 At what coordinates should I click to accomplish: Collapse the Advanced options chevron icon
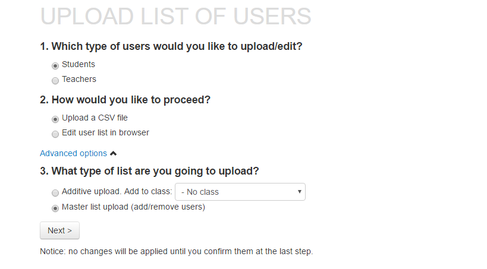click(114, 154)
